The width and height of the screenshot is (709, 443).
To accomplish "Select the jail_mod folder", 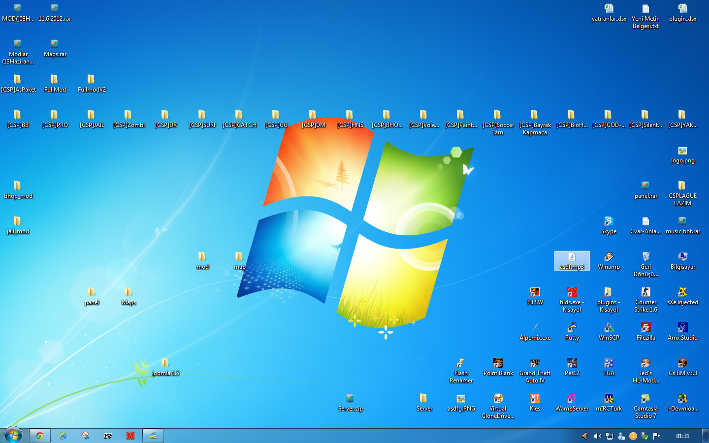I will coord(18,225).
